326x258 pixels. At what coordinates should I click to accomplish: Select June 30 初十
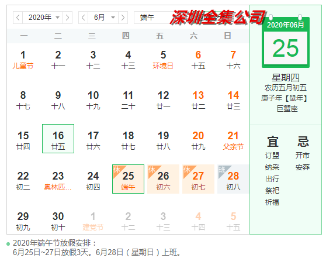point(58,221)
